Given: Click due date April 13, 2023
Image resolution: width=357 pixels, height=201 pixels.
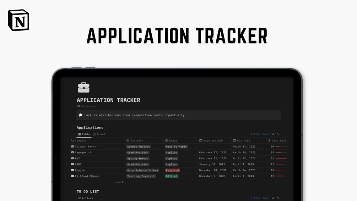Looking at the screenshot, I should pyautogui.click(x=244, y=158).
